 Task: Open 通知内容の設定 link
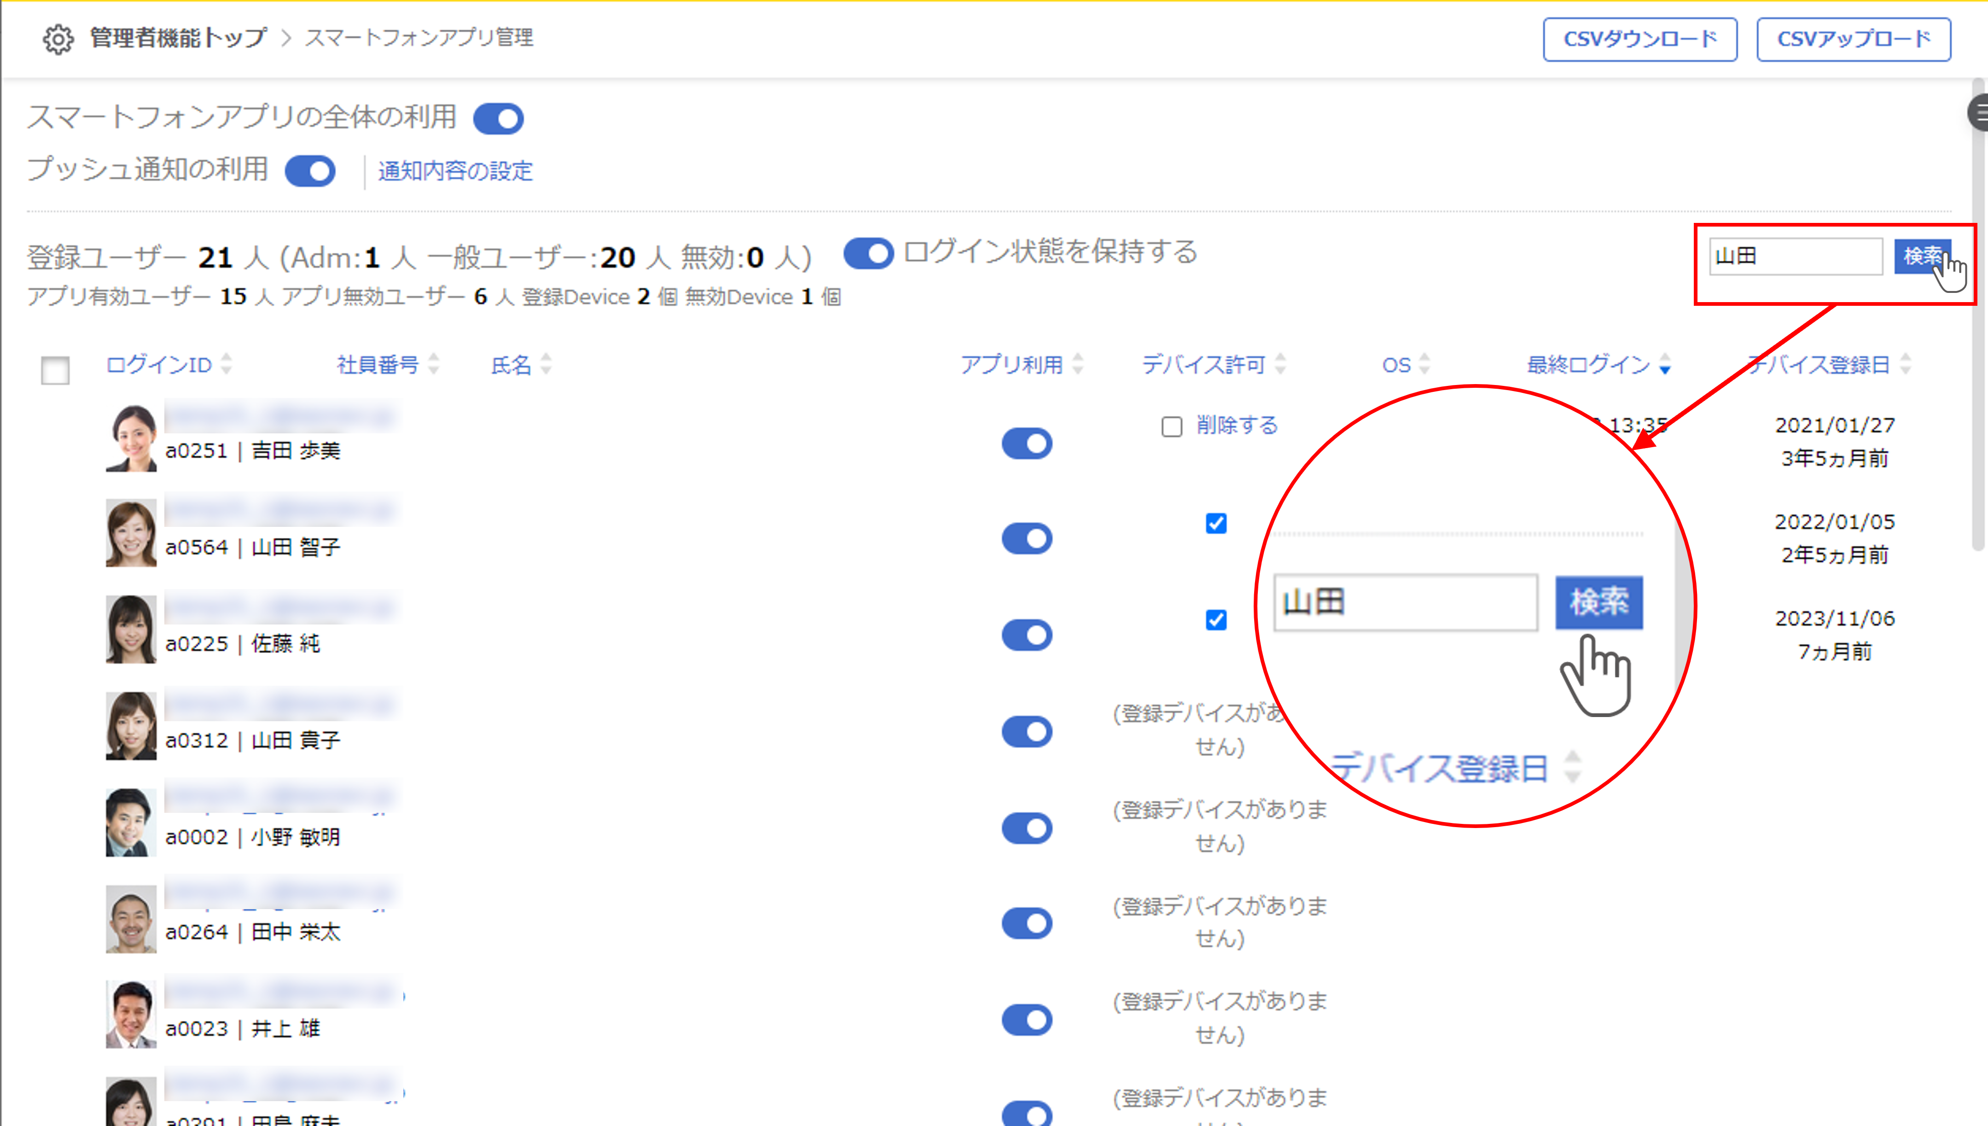tap(455, 171)
